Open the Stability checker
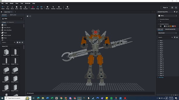This screenshot has width=179, height=100. [x=53, y=7]
